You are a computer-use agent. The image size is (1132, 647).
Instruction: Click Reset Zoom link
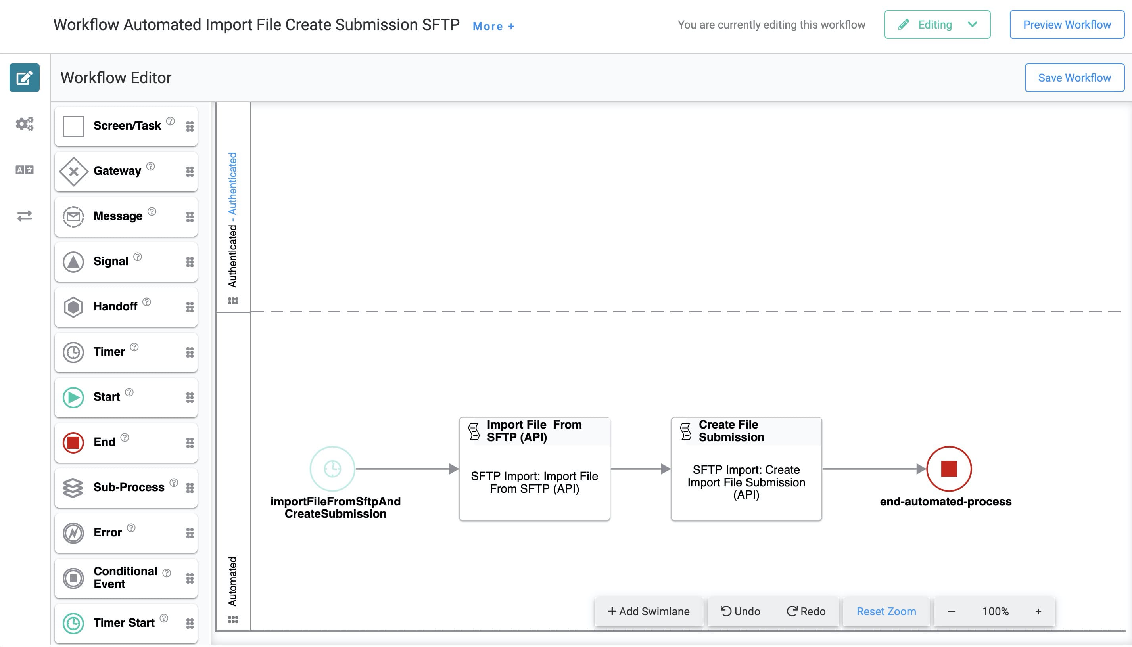coord(886,611)
